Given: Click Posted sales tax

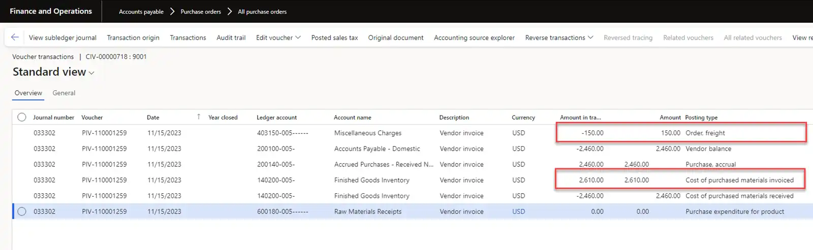Looking at the screenshot, I should coord(334,38).
